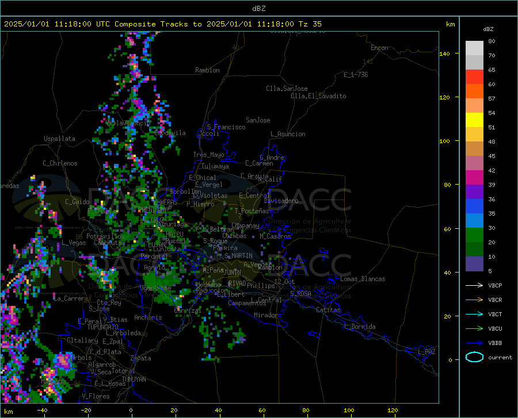Click the cyan 'current' ellipse legend icon
Screen dimensions: 518x418
[474, 357]
